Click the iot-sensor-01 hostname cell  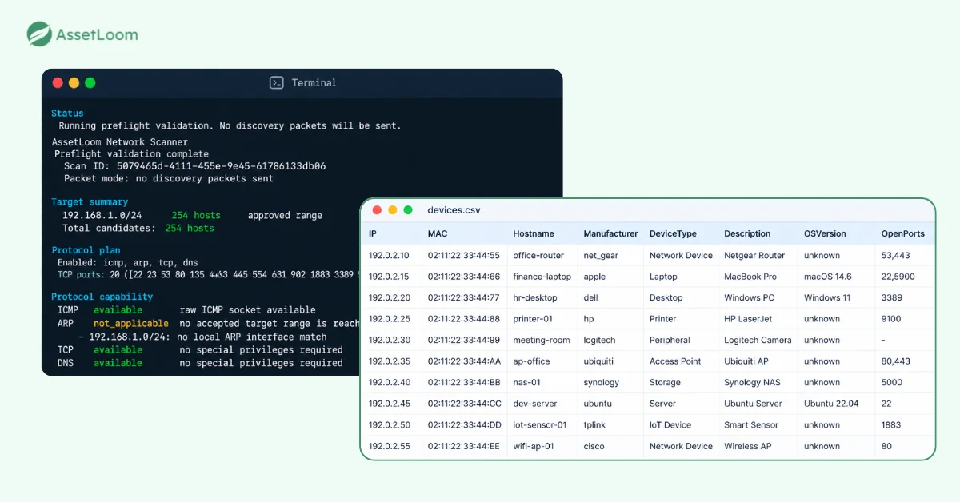[x=540, y=425]
